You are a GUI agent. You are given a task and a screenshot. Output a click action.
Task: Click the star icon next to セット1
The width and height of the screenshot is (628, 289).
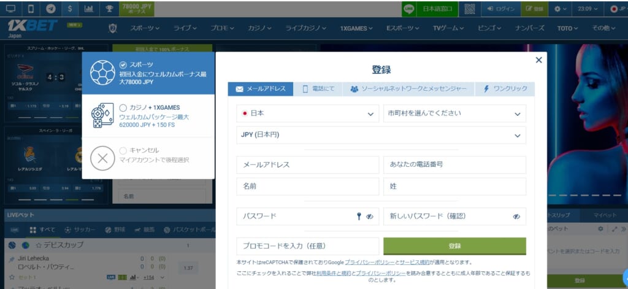pos(12,277)
